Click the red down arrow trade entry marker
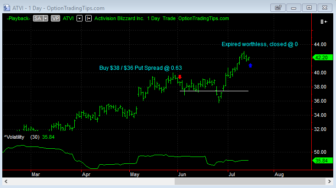Screen dimensions: 336x188 pos(180,77)
